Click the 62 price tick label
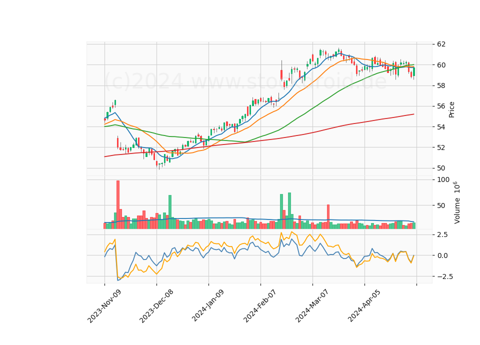The height and width of the screenshot is (345, 480). (x=441, y=44)
